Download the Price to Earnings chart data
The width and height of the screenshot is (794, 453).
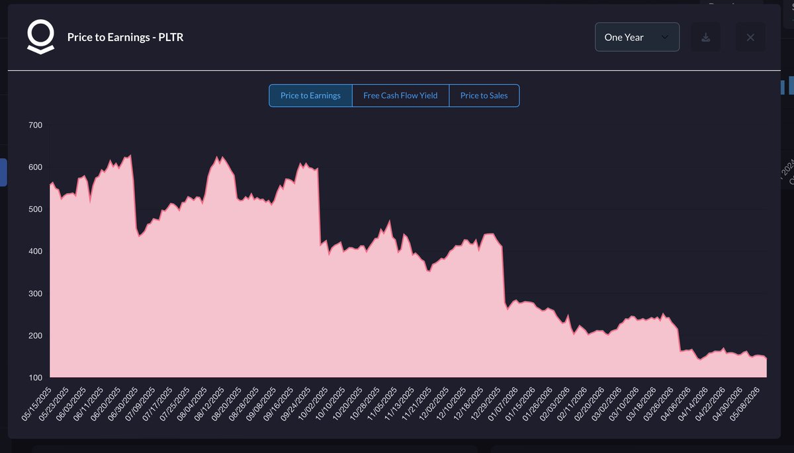706,37
